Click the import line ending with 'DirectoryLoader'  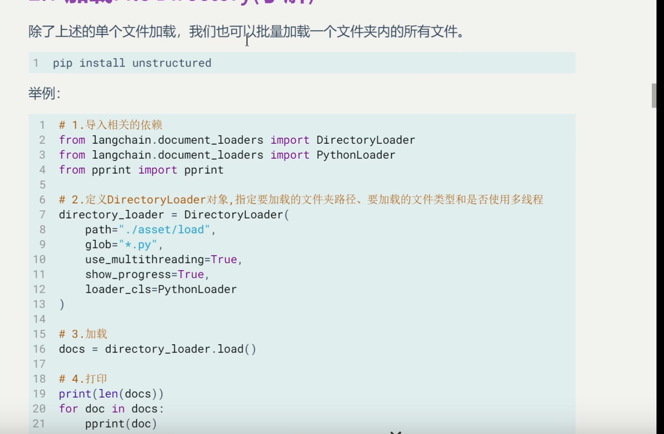pos(237,140)
